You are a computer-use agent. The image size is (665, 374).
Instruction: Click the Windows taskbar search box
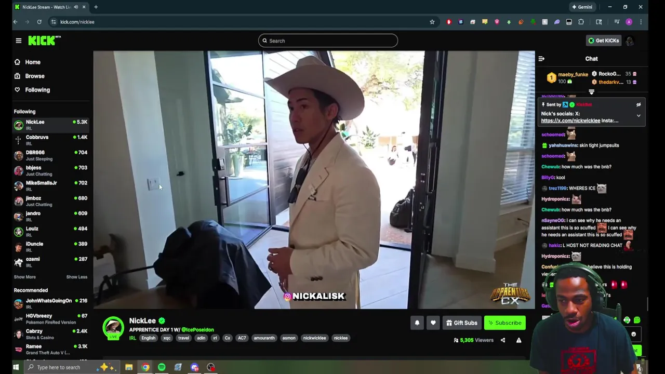pyautogui.click(x=72, y=367)
